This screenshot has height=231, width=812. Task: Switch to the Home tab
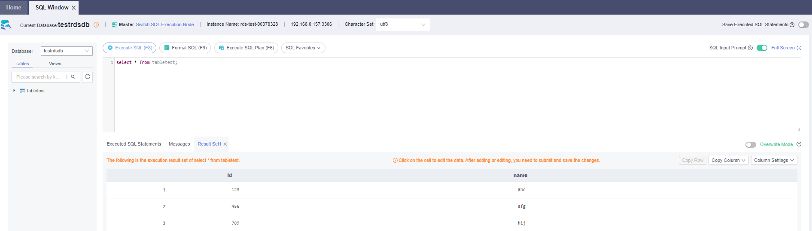click(x=14, y=8)
